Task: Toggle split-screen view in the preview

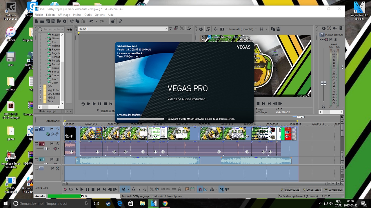Action: 222,29
